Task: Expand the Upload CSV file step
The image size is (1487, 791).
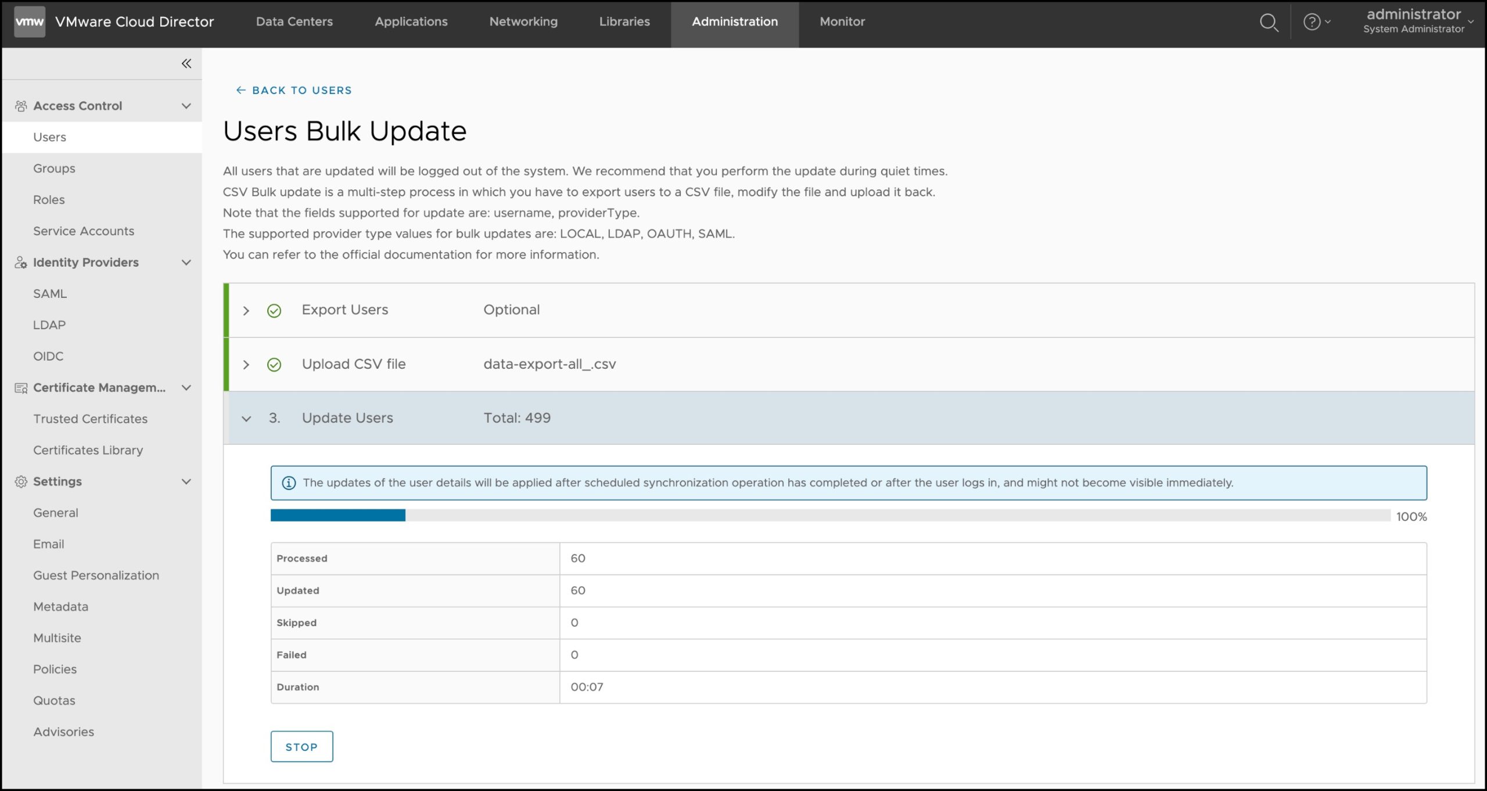Action: [246, 365]
